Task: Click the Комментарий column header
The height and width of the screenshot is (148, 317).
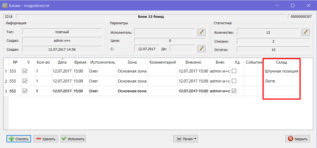Action: pos(162,62)
